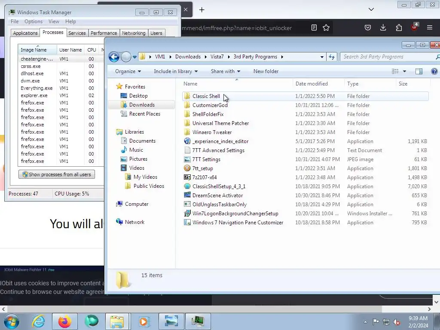Click the volume muted tray icon
Image resolution: width=440 pixels, height=330 pixels.
pos(397,322)
